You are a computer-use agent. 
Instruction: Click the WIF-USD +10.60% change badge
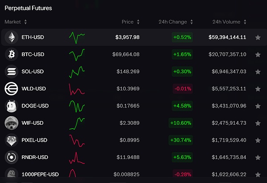tap(181, 123)
